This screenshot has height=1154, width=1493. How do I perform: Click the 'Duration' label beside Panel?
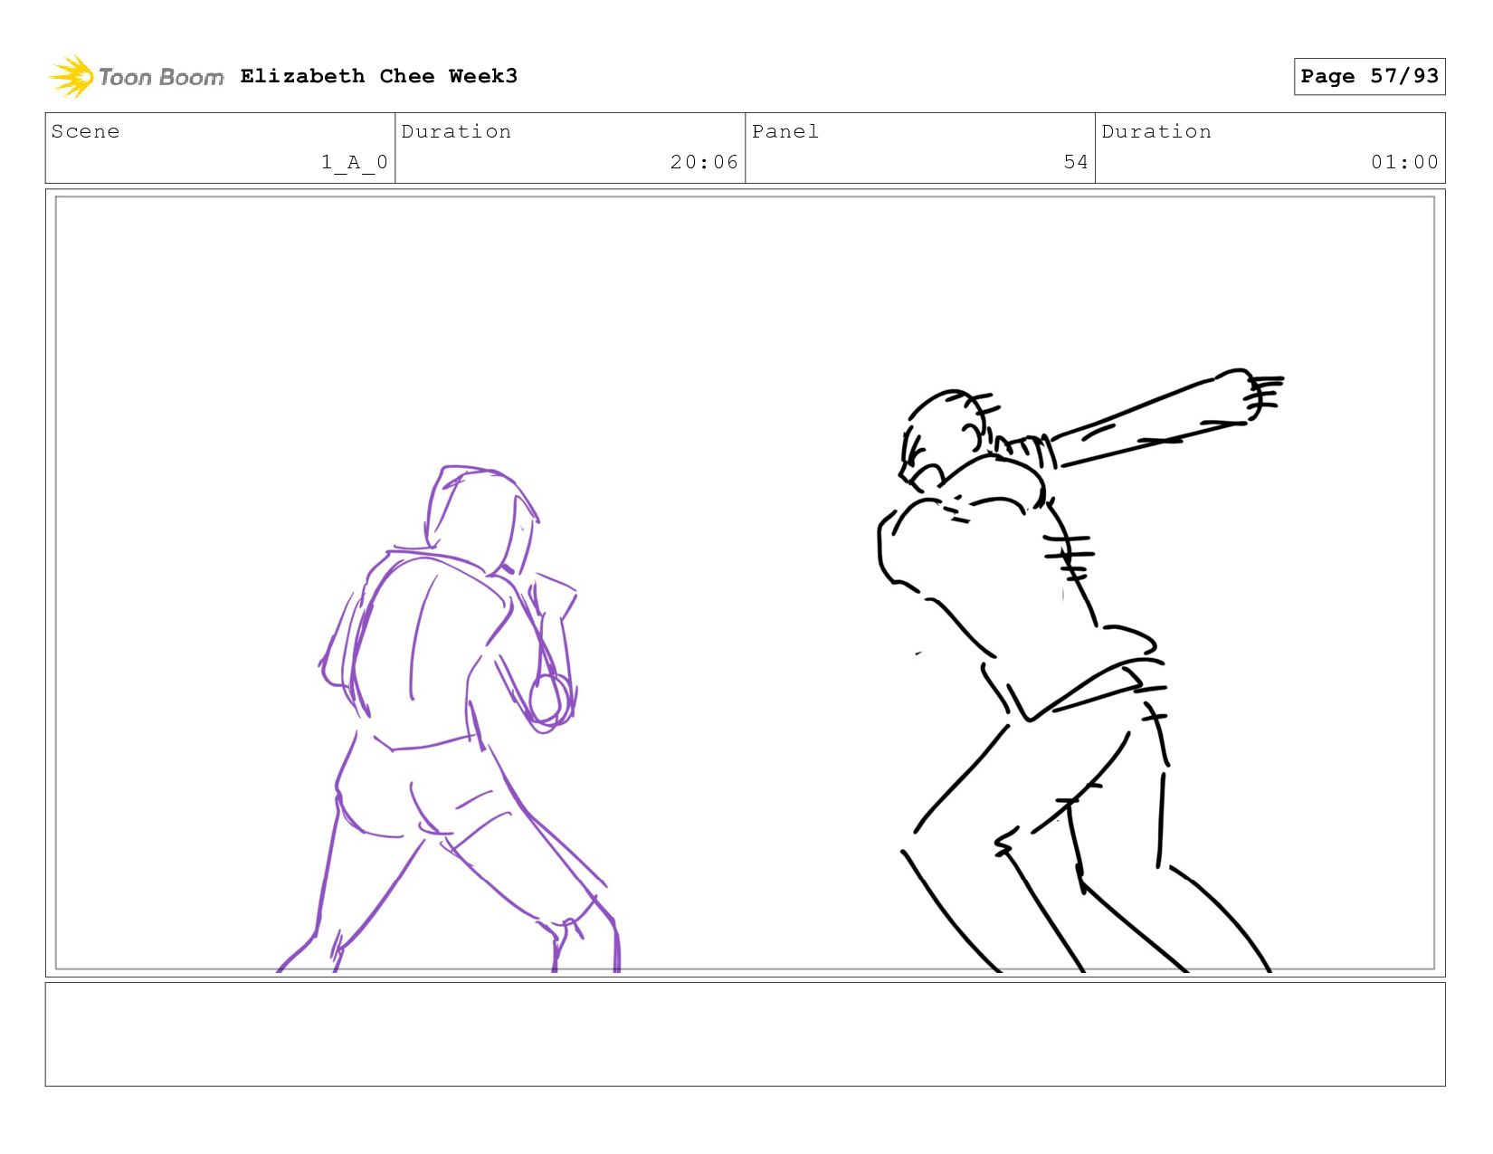[x=1156, y=131]
